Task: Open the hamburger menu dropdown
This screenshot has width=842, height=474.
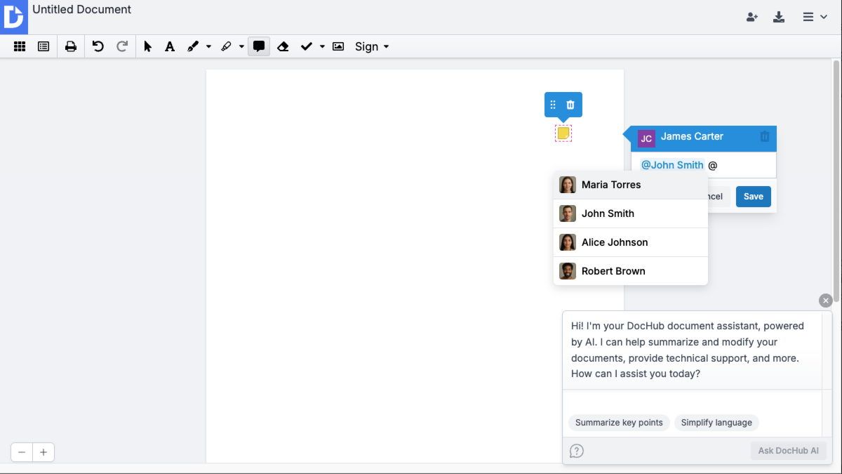Action: 814,17
